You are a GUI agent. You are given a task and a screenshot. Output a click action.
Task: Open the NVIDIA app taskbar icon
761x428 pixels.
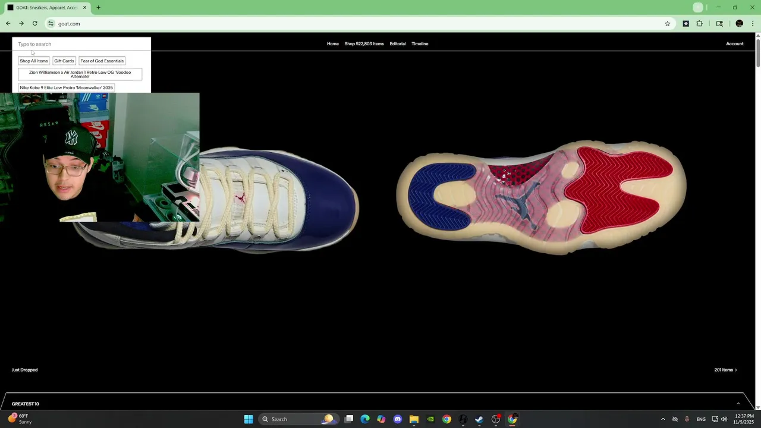point(430,419)
